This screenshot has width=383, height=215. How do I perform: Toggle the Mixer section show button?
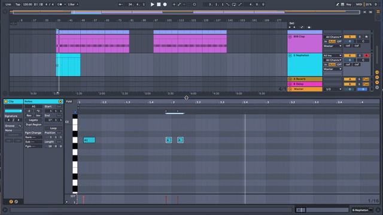[x=377, y=82]
